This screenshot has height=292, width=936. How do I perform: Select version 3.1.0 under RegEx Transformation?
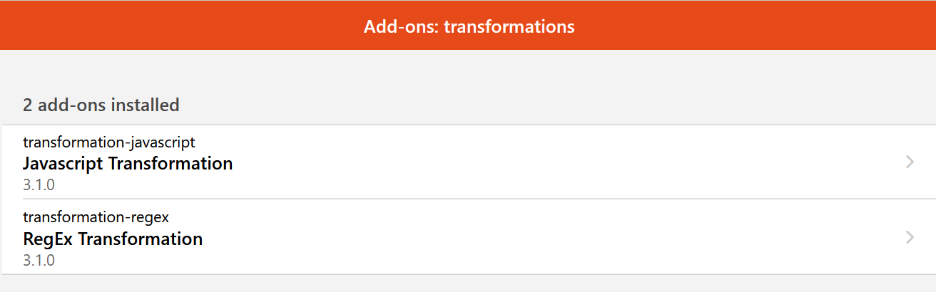tap(39, 261)
